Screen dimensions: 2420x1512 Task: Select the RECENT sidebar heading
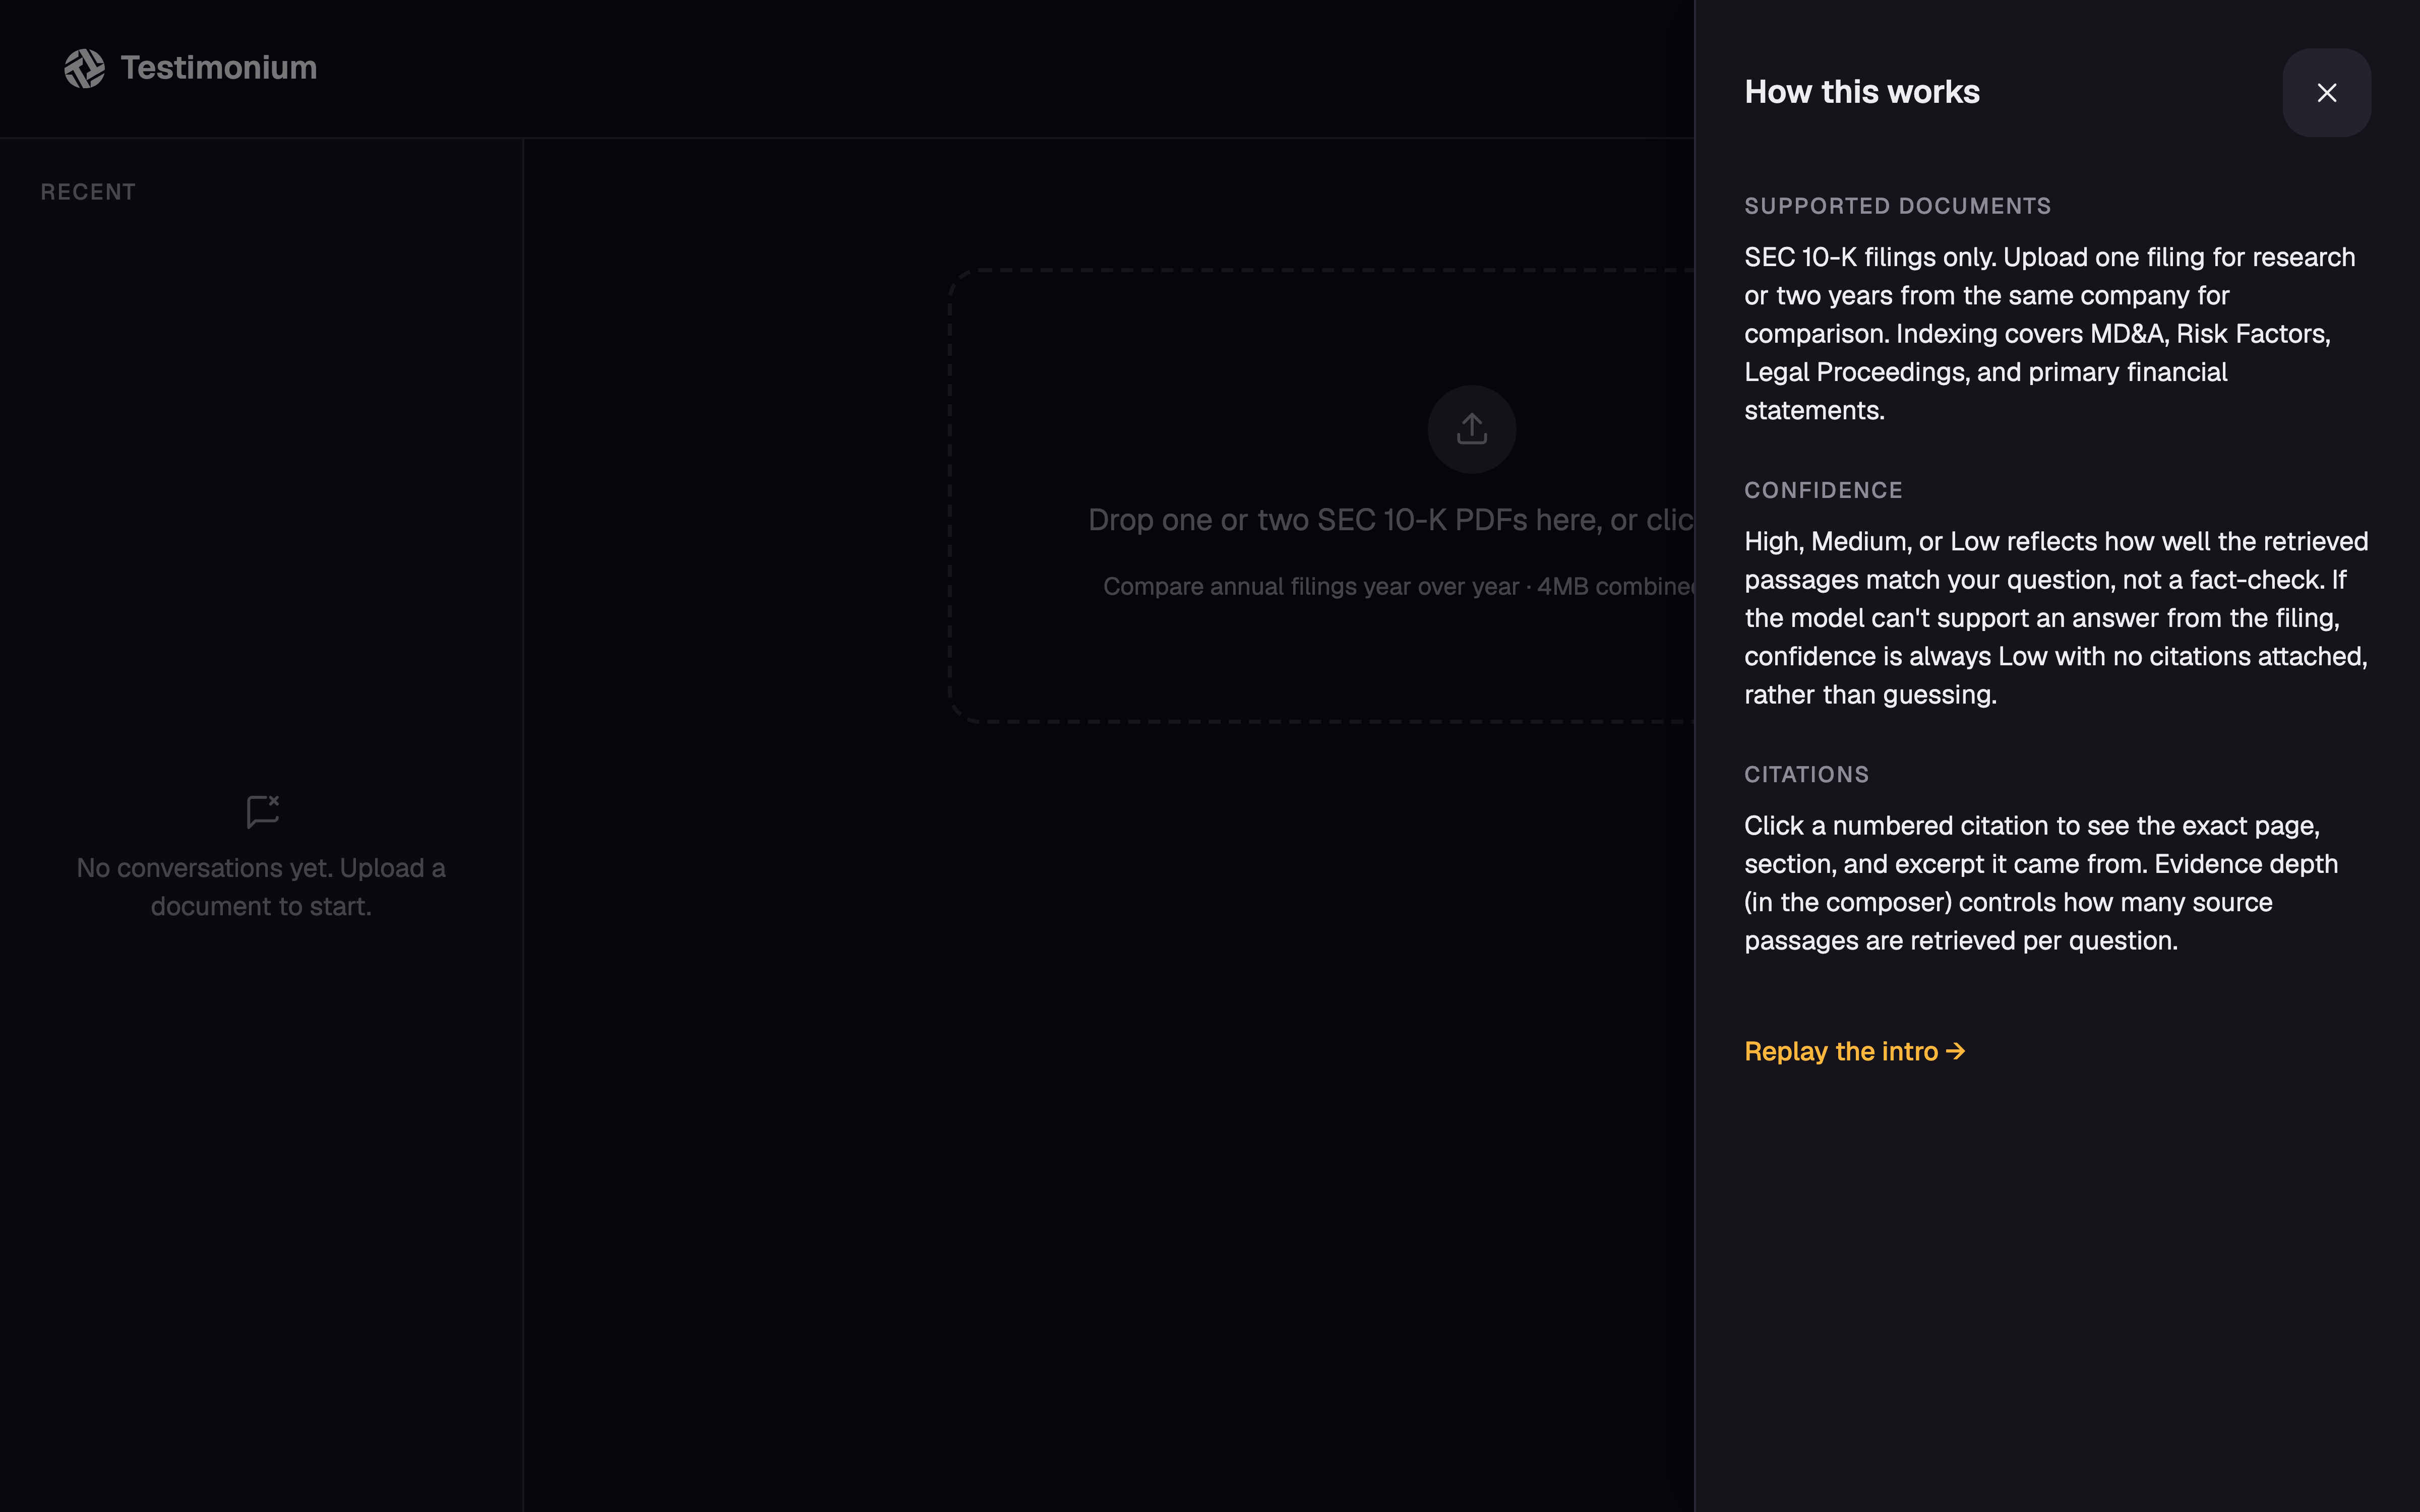88,192
